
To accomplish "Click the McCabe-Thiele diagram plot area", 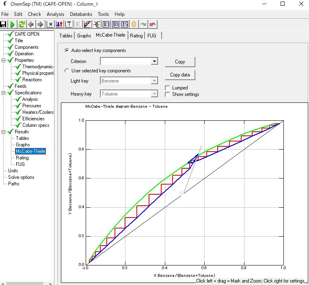I will coord(185,193).
